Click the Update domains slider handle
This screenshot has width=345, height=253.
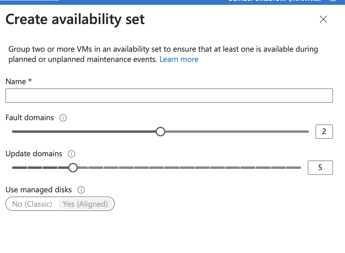73,168
